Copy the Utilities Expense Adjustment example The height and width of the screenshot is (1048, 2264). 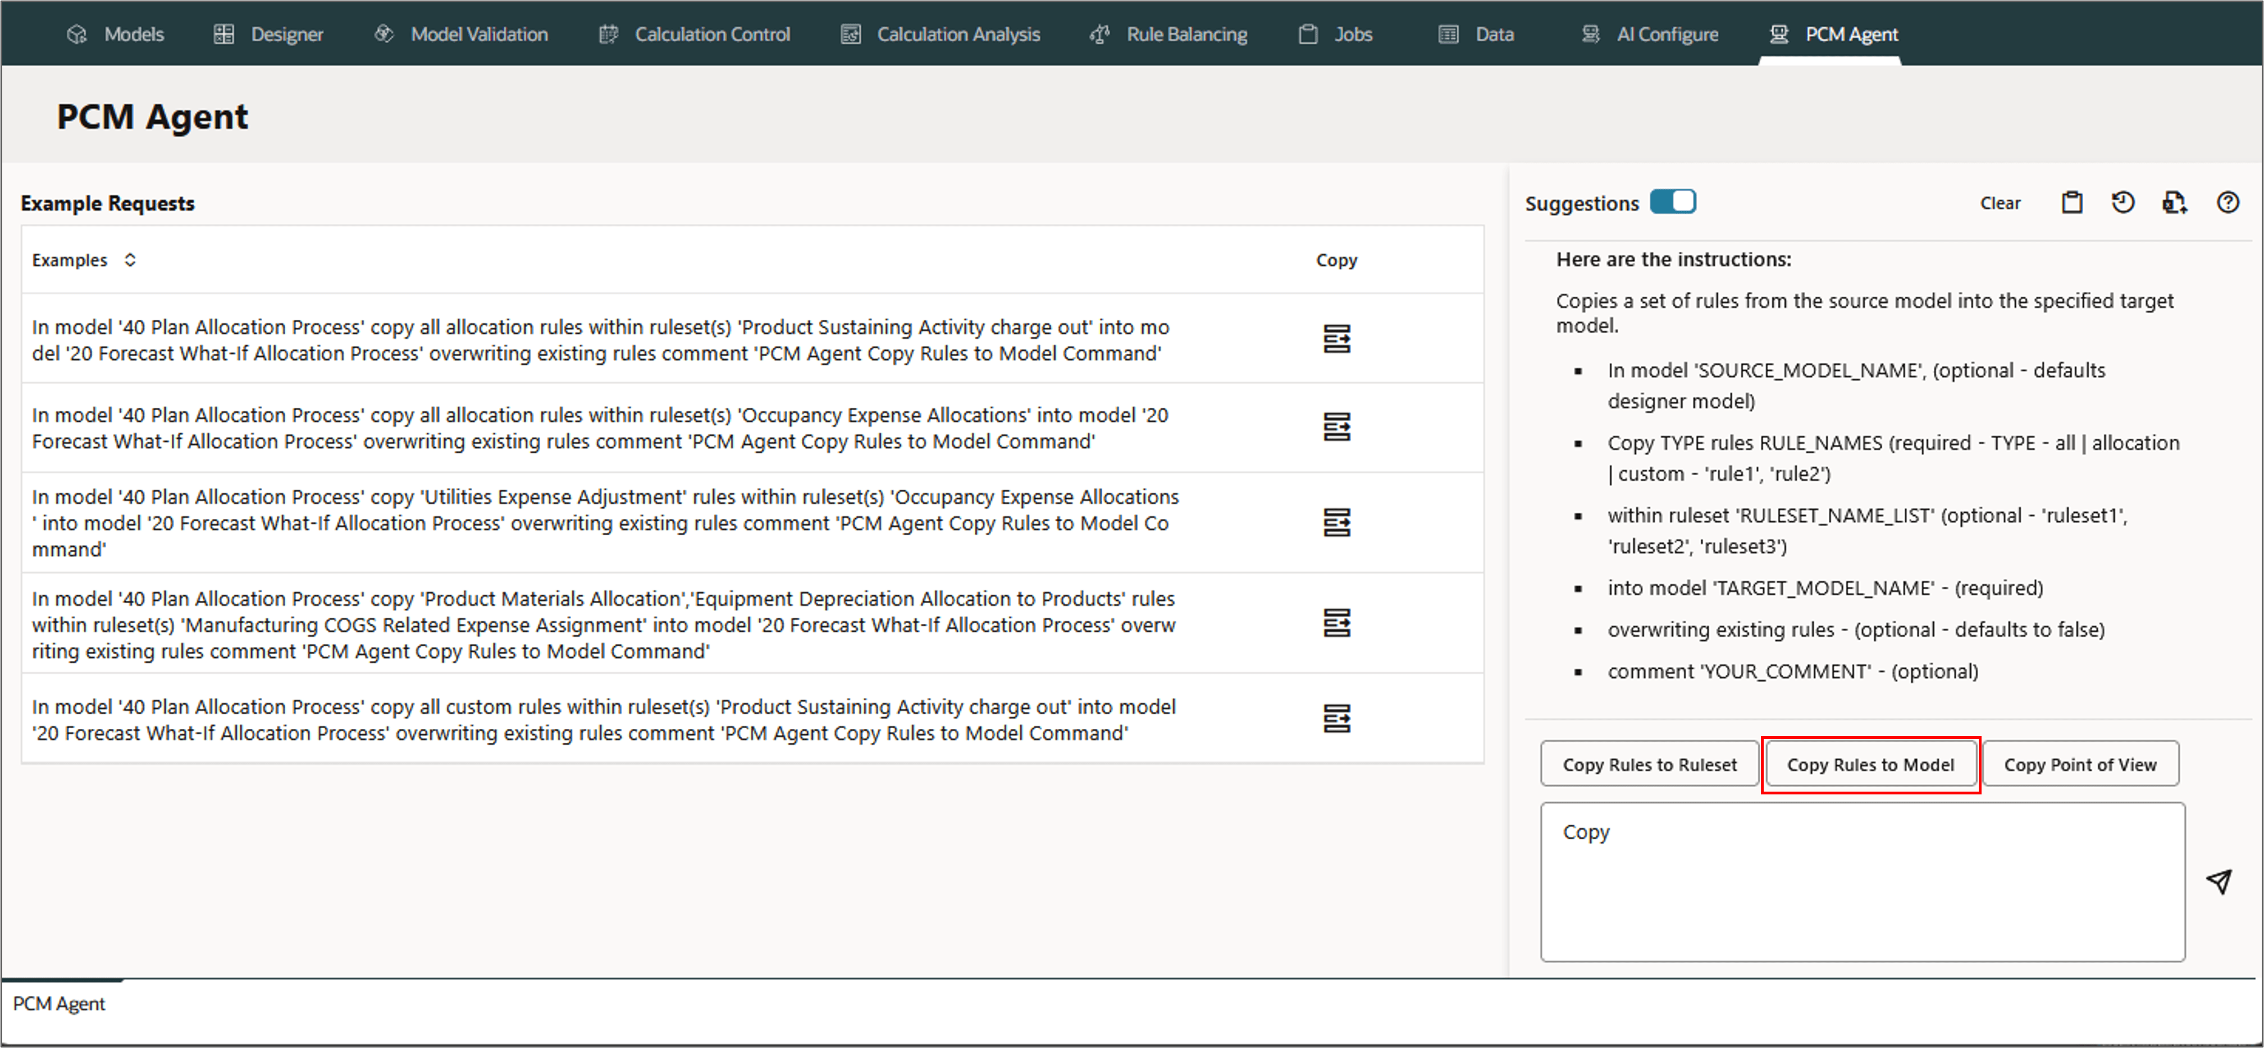pos(1336,523)
